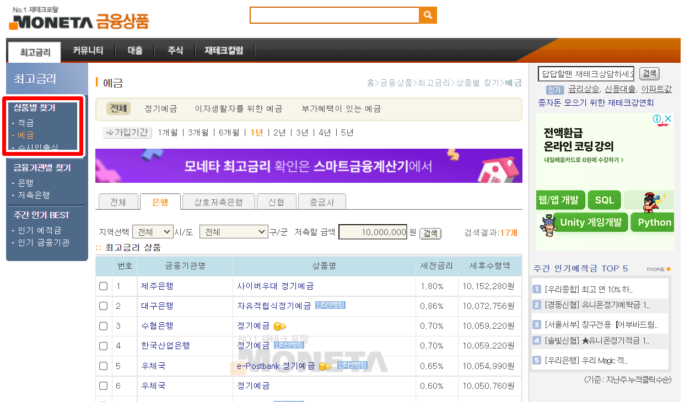The image size is (690, 402).
Task: Click the 검색 button beside the amount field
Action: click(x=429, y=233)
